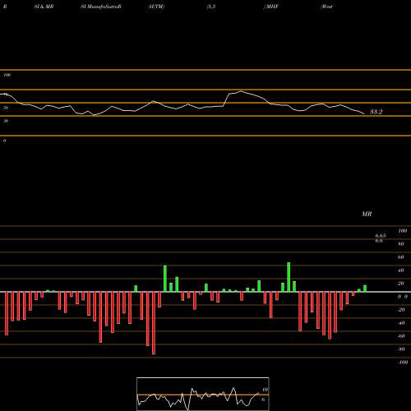Click the -100 label on MR axis
Image resolution: width=411 pixels, height=411 pixels.
click(402, 363)
